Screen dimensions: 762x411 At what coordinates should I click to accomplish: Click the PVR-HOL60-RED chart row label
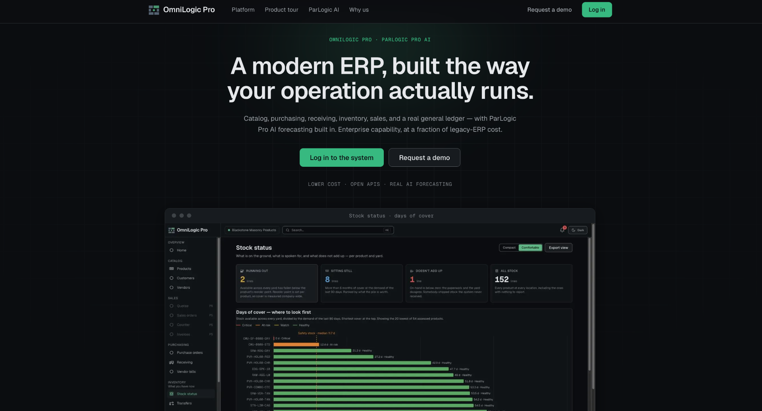pos(258,357)
